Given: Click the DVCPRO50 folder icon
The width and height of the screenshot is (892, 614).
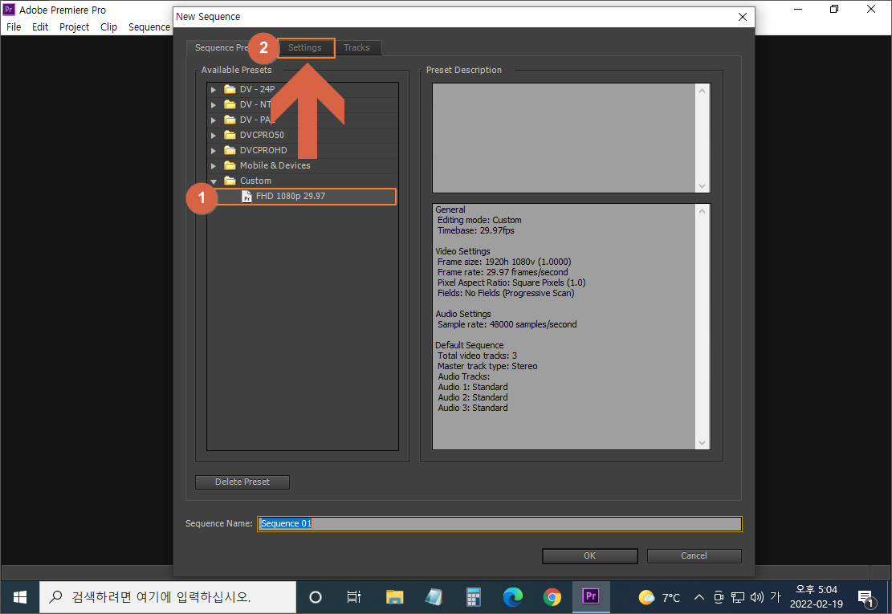Looking at the screenshot, I should pyautogui.click(x=230, y=135).
